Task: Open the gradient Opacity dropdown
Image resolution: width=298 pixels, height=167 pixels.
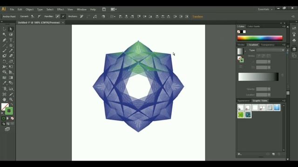Action: [x=269, y=89]
